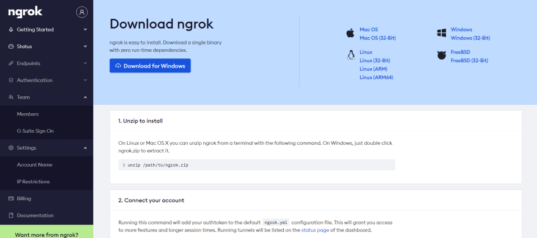
Task: Click the ngrok logo
Action: (26, 12)
